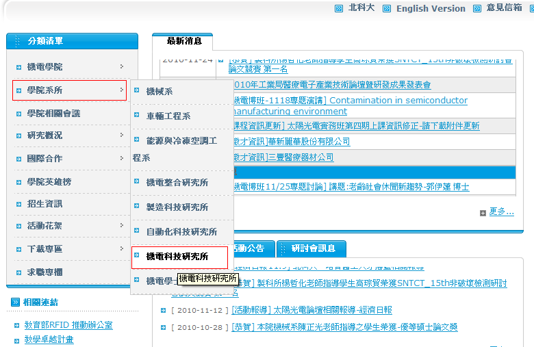The height and width of the screenshot is (347, 534).
Task: Click the bullet icon next to 研究概況
Action: point(18,136)
